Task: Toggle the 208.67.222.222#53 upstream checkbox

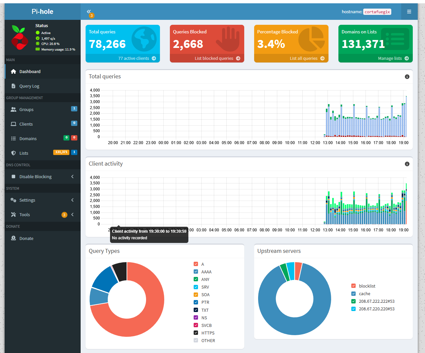Action: (x=353, y=301)
